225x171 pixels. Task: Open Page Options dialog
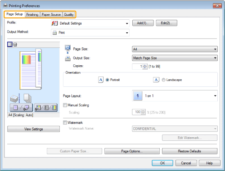coord(132,151)
